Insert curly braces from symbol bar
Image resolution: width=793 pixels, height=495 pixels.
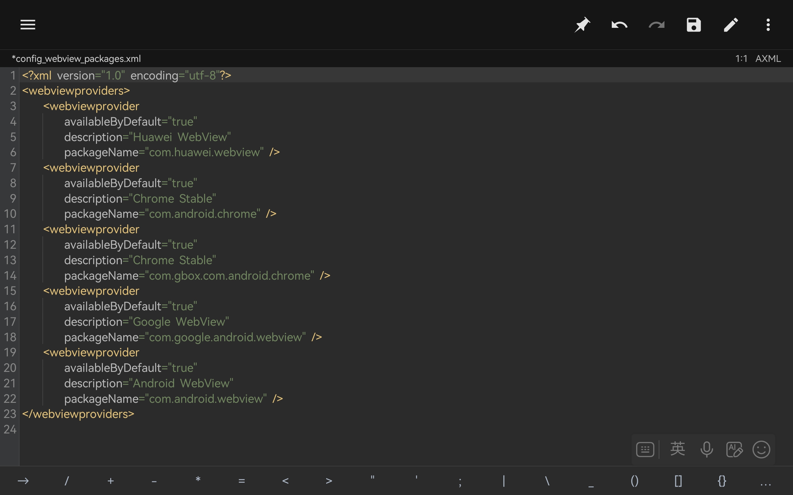point(722,480)
